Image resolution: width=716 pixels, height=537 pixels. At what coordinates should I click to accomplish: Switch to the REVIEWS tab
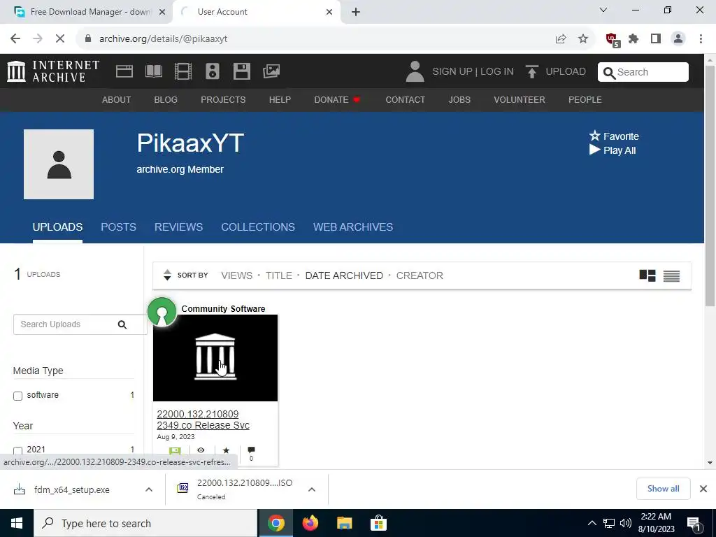pos(178,227)
